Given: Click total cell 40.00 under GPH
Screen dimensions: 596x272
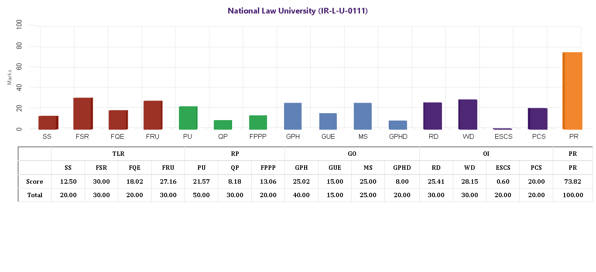Looking at the screenshot, I should 301,195.
